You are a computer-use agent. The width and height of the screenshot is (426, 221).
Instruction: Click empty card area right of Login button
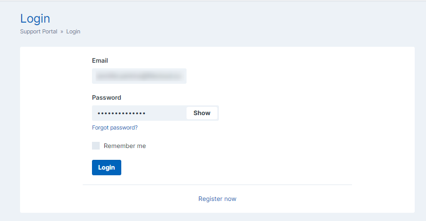[257, 168]
